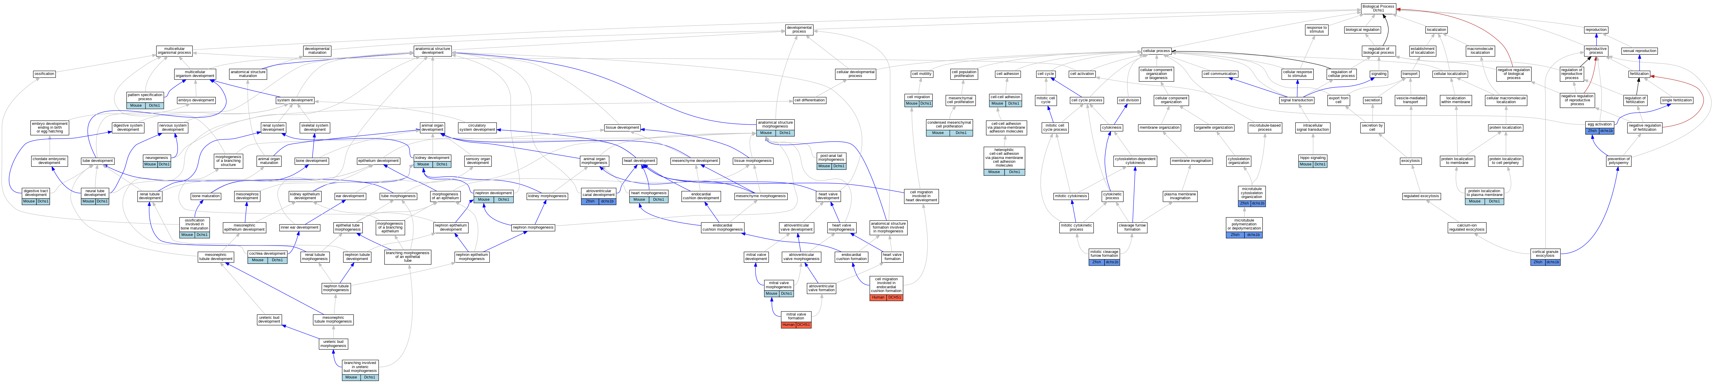Click the 'cell motility' node

click(x=922, y=74)
